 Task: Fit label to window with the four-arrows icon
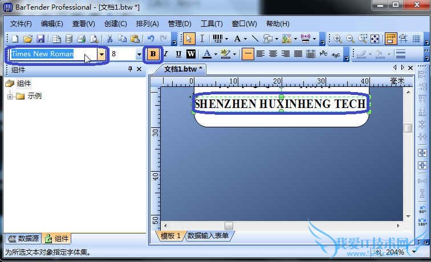pyautogui.click(x=375, y=39)
